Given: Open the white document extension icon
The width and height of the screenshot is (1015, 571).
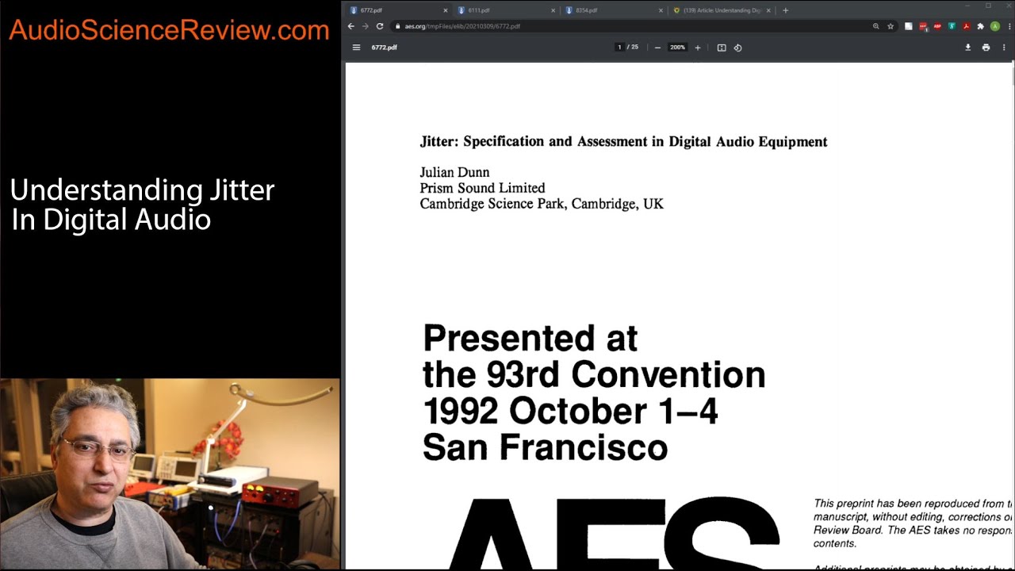Looking at the screenshot, I should (909, 26).
